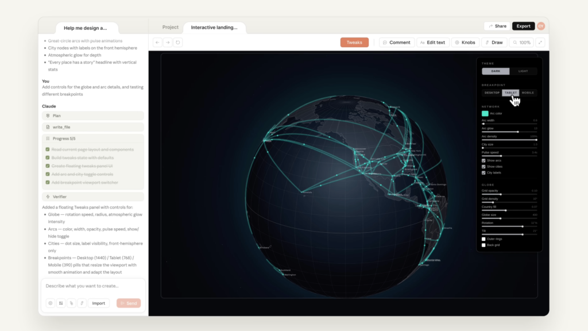588x331 pixels.
Task: Uncheck the Show cities checkbox
Action: [483, 167]
